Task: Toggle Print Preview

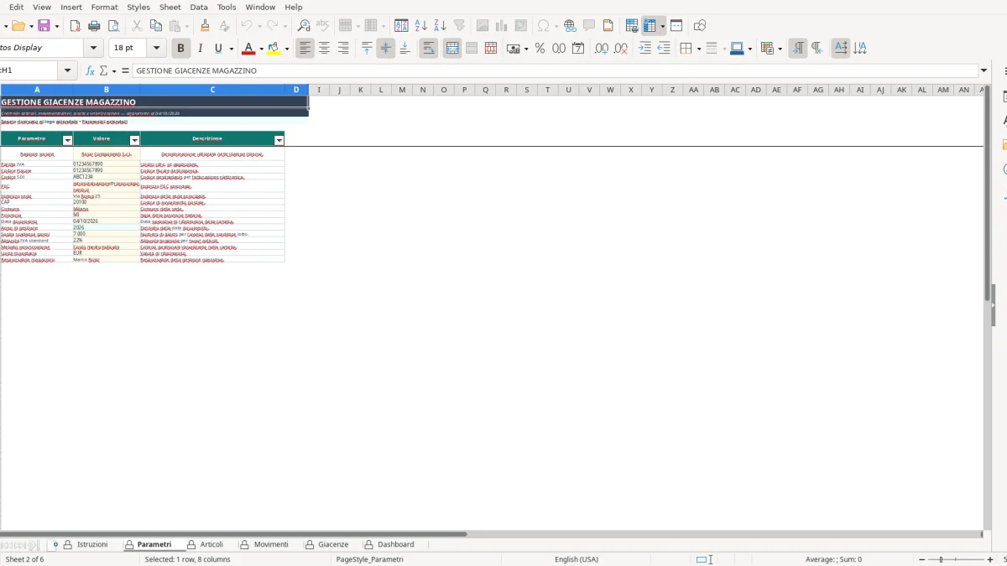Action: click(x=113, y=26)
